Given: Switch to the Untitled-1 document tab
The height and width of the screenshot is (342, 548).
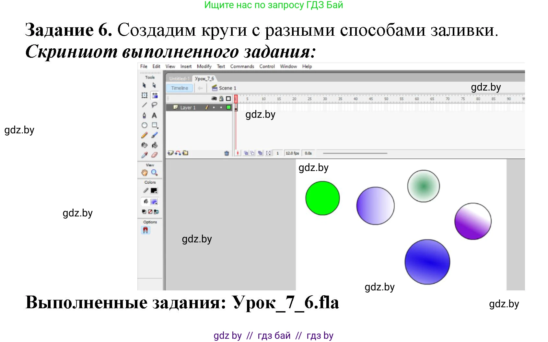Looking at the screenshot, I should [180, 79].
